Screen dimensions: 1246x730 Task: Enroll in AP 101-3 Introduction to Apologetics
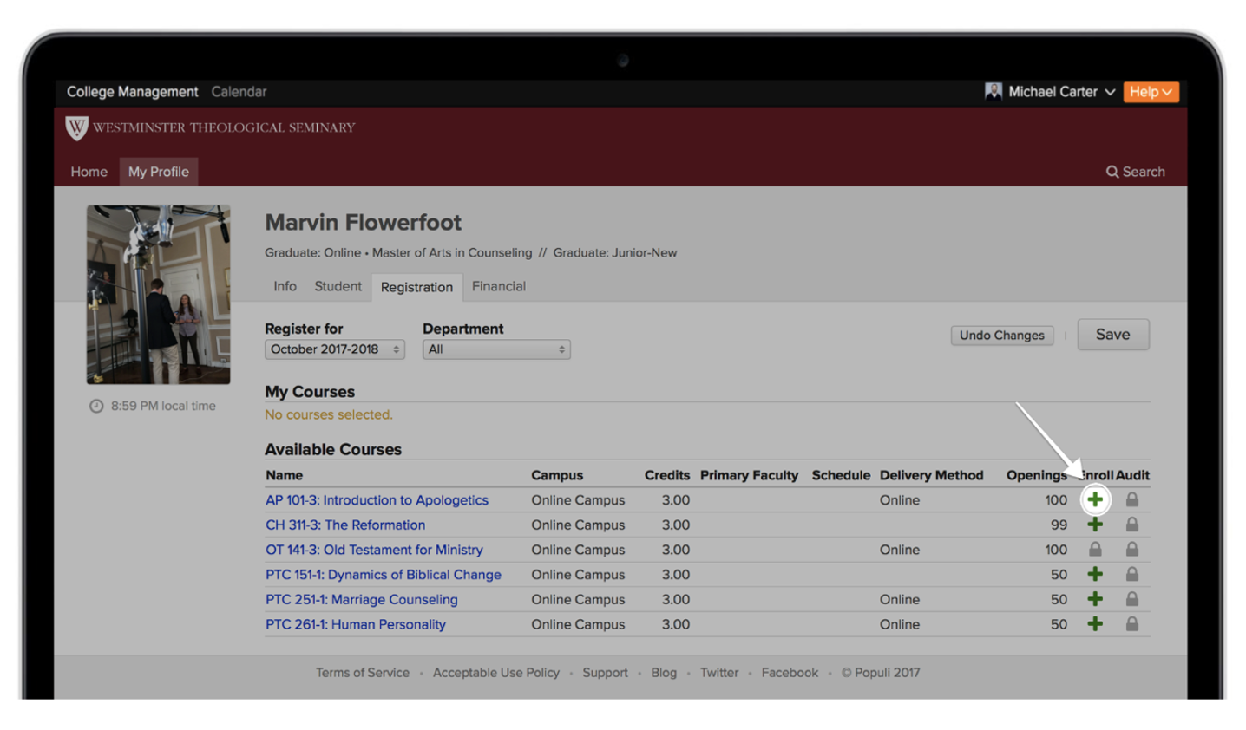coord(1095,499)
